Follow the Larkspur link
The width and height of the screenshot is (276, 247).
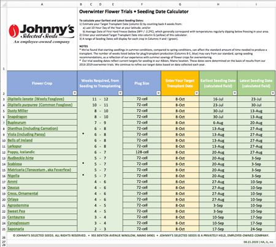tap(15, 146)
